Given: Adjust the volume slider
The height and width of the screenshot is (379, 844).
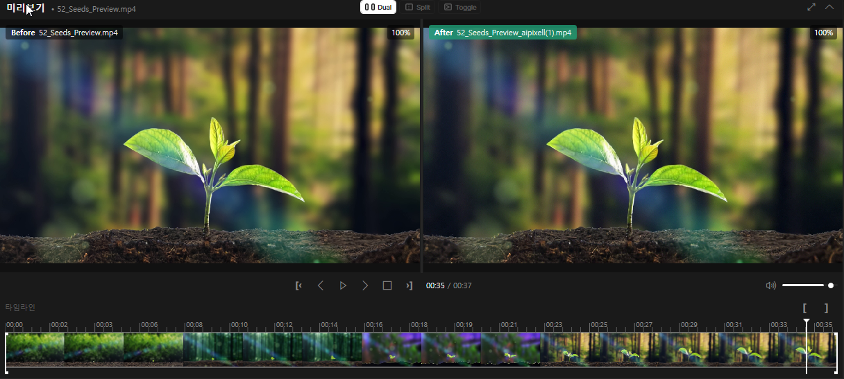Looking at the screenshot, I should pos(807,285).
